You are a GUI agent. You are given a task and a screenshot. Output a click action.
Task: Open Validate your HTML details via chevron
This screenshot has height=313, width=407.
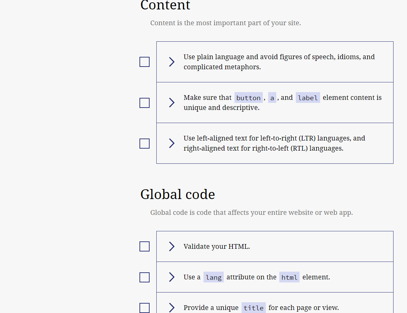pos(171,246)
